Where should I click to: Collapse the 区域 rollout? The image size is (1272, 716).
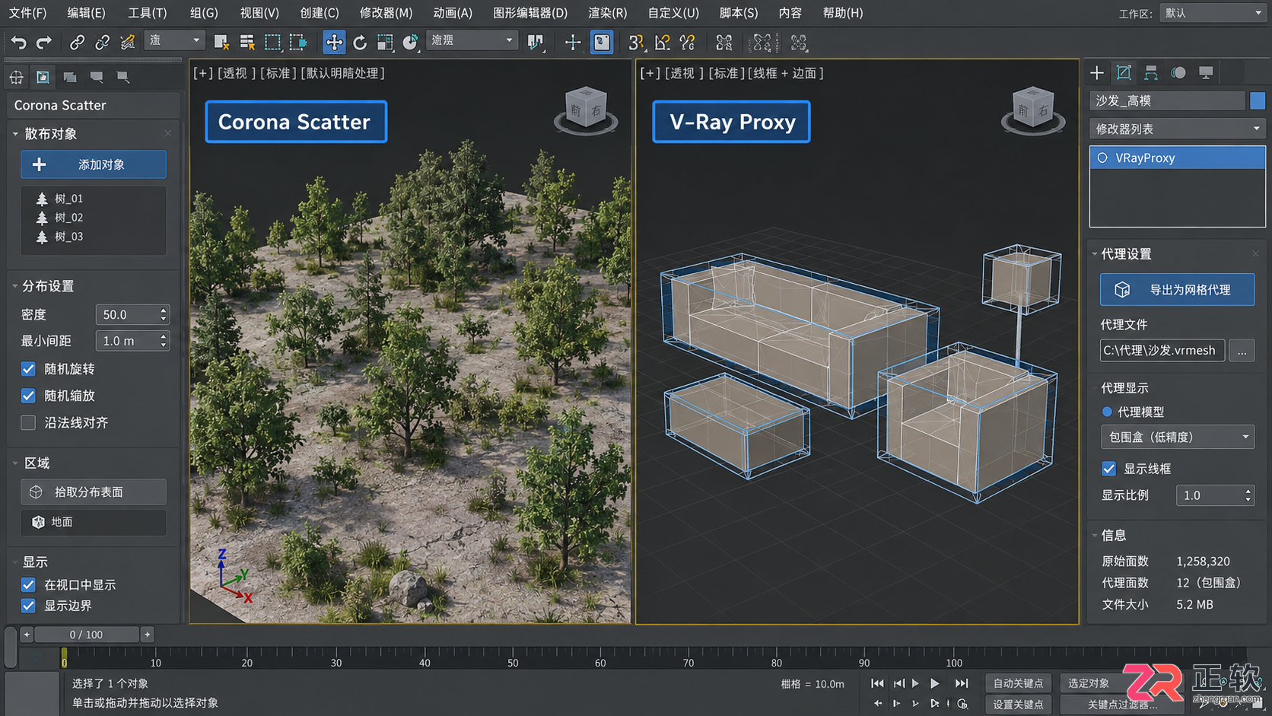coord(15,463)
